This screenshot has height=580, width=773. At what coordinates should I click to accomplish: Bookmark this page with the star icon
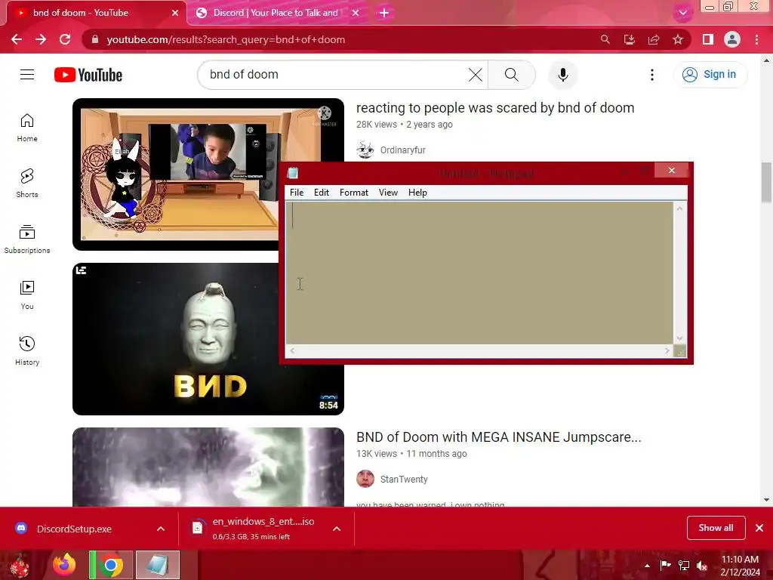[x=678, y=39]
